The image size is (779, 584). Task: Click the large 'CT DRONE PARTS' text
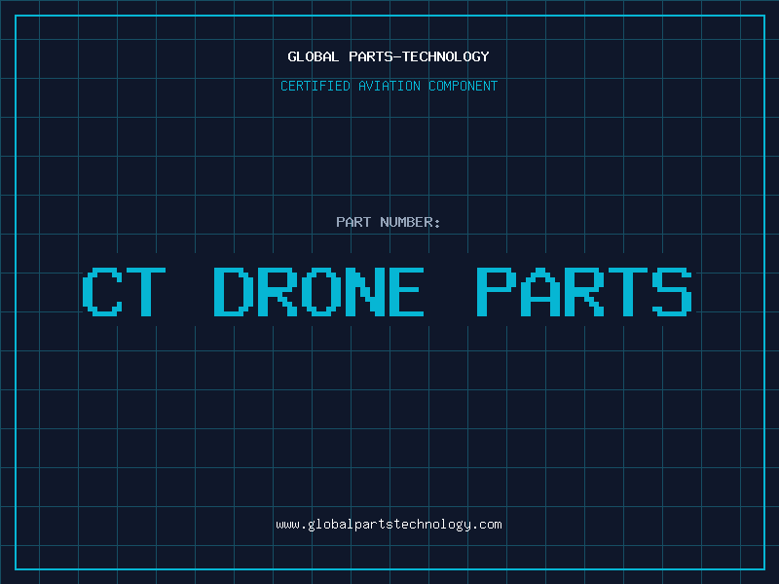[388, 291]
